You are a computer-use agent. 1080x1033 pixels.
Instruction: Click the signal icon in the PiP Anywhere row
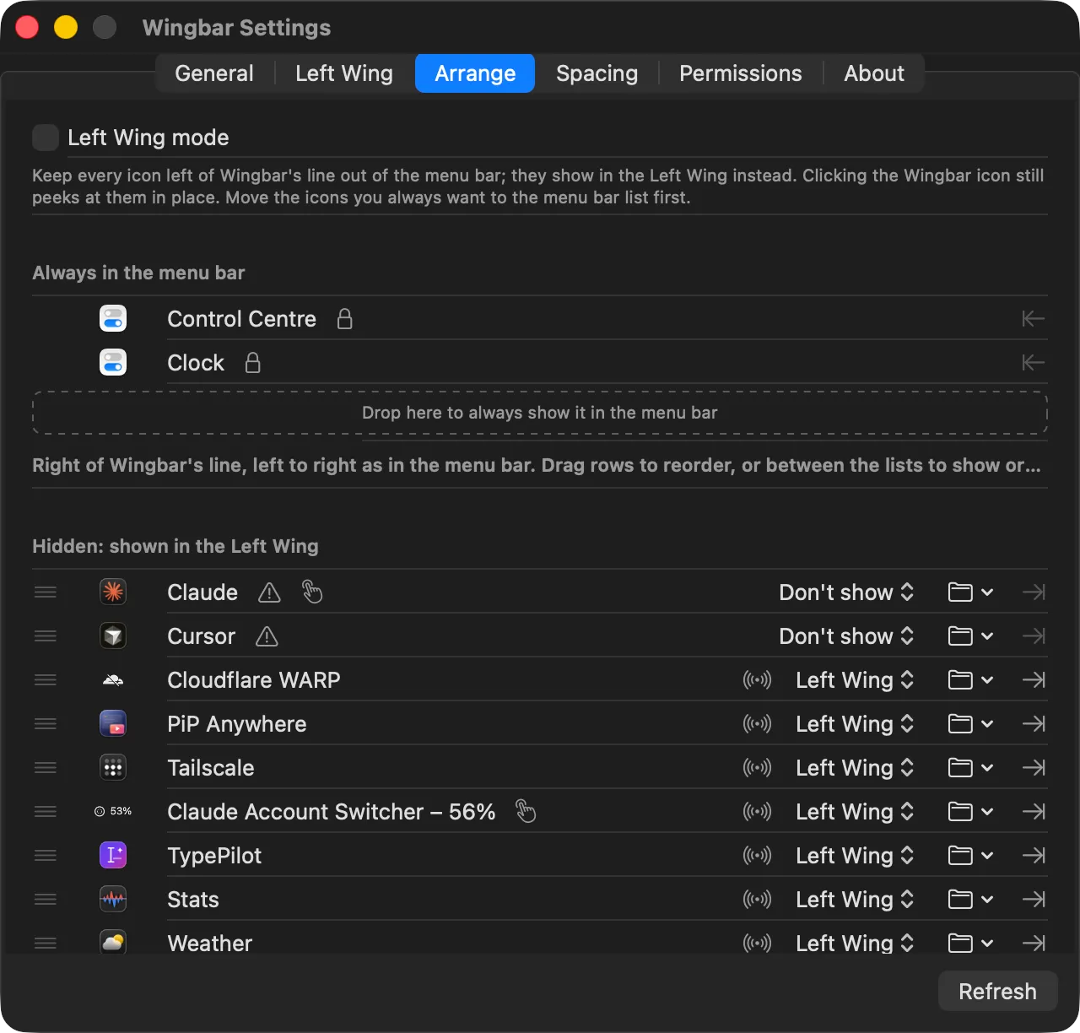click(757, 723)
